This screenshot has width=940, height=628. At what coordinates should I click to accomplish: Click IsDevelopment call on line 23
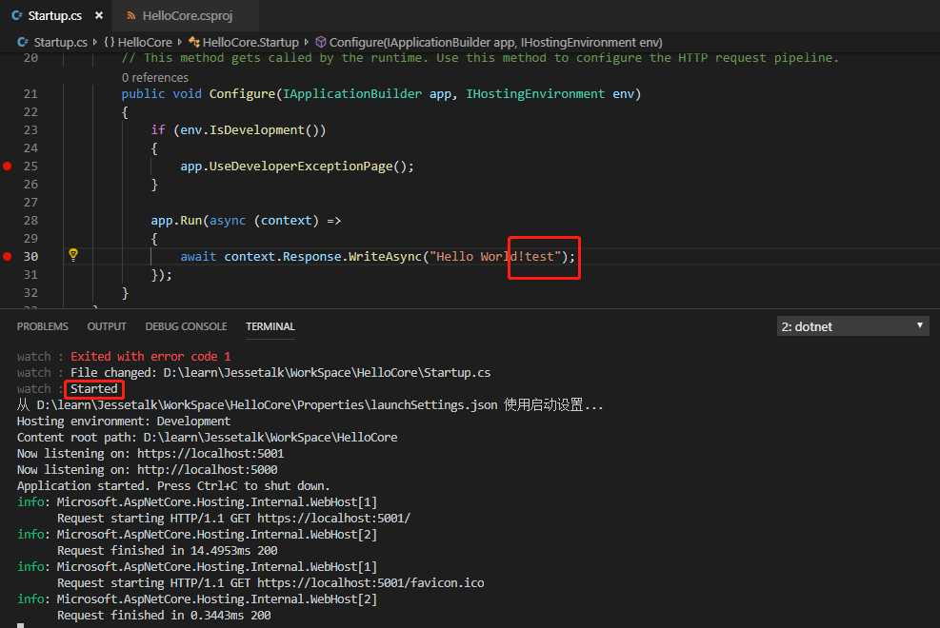tap(256, 130)
